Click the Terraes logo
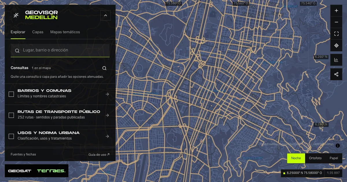The image size is (347, 182). pyautogui.click(x=51, y=171)
